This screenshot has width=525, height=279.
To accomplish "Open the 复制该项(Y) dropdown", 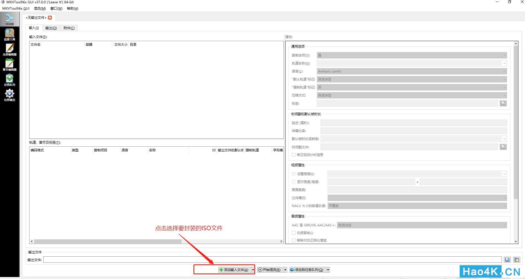I will [x=412, y=55].
